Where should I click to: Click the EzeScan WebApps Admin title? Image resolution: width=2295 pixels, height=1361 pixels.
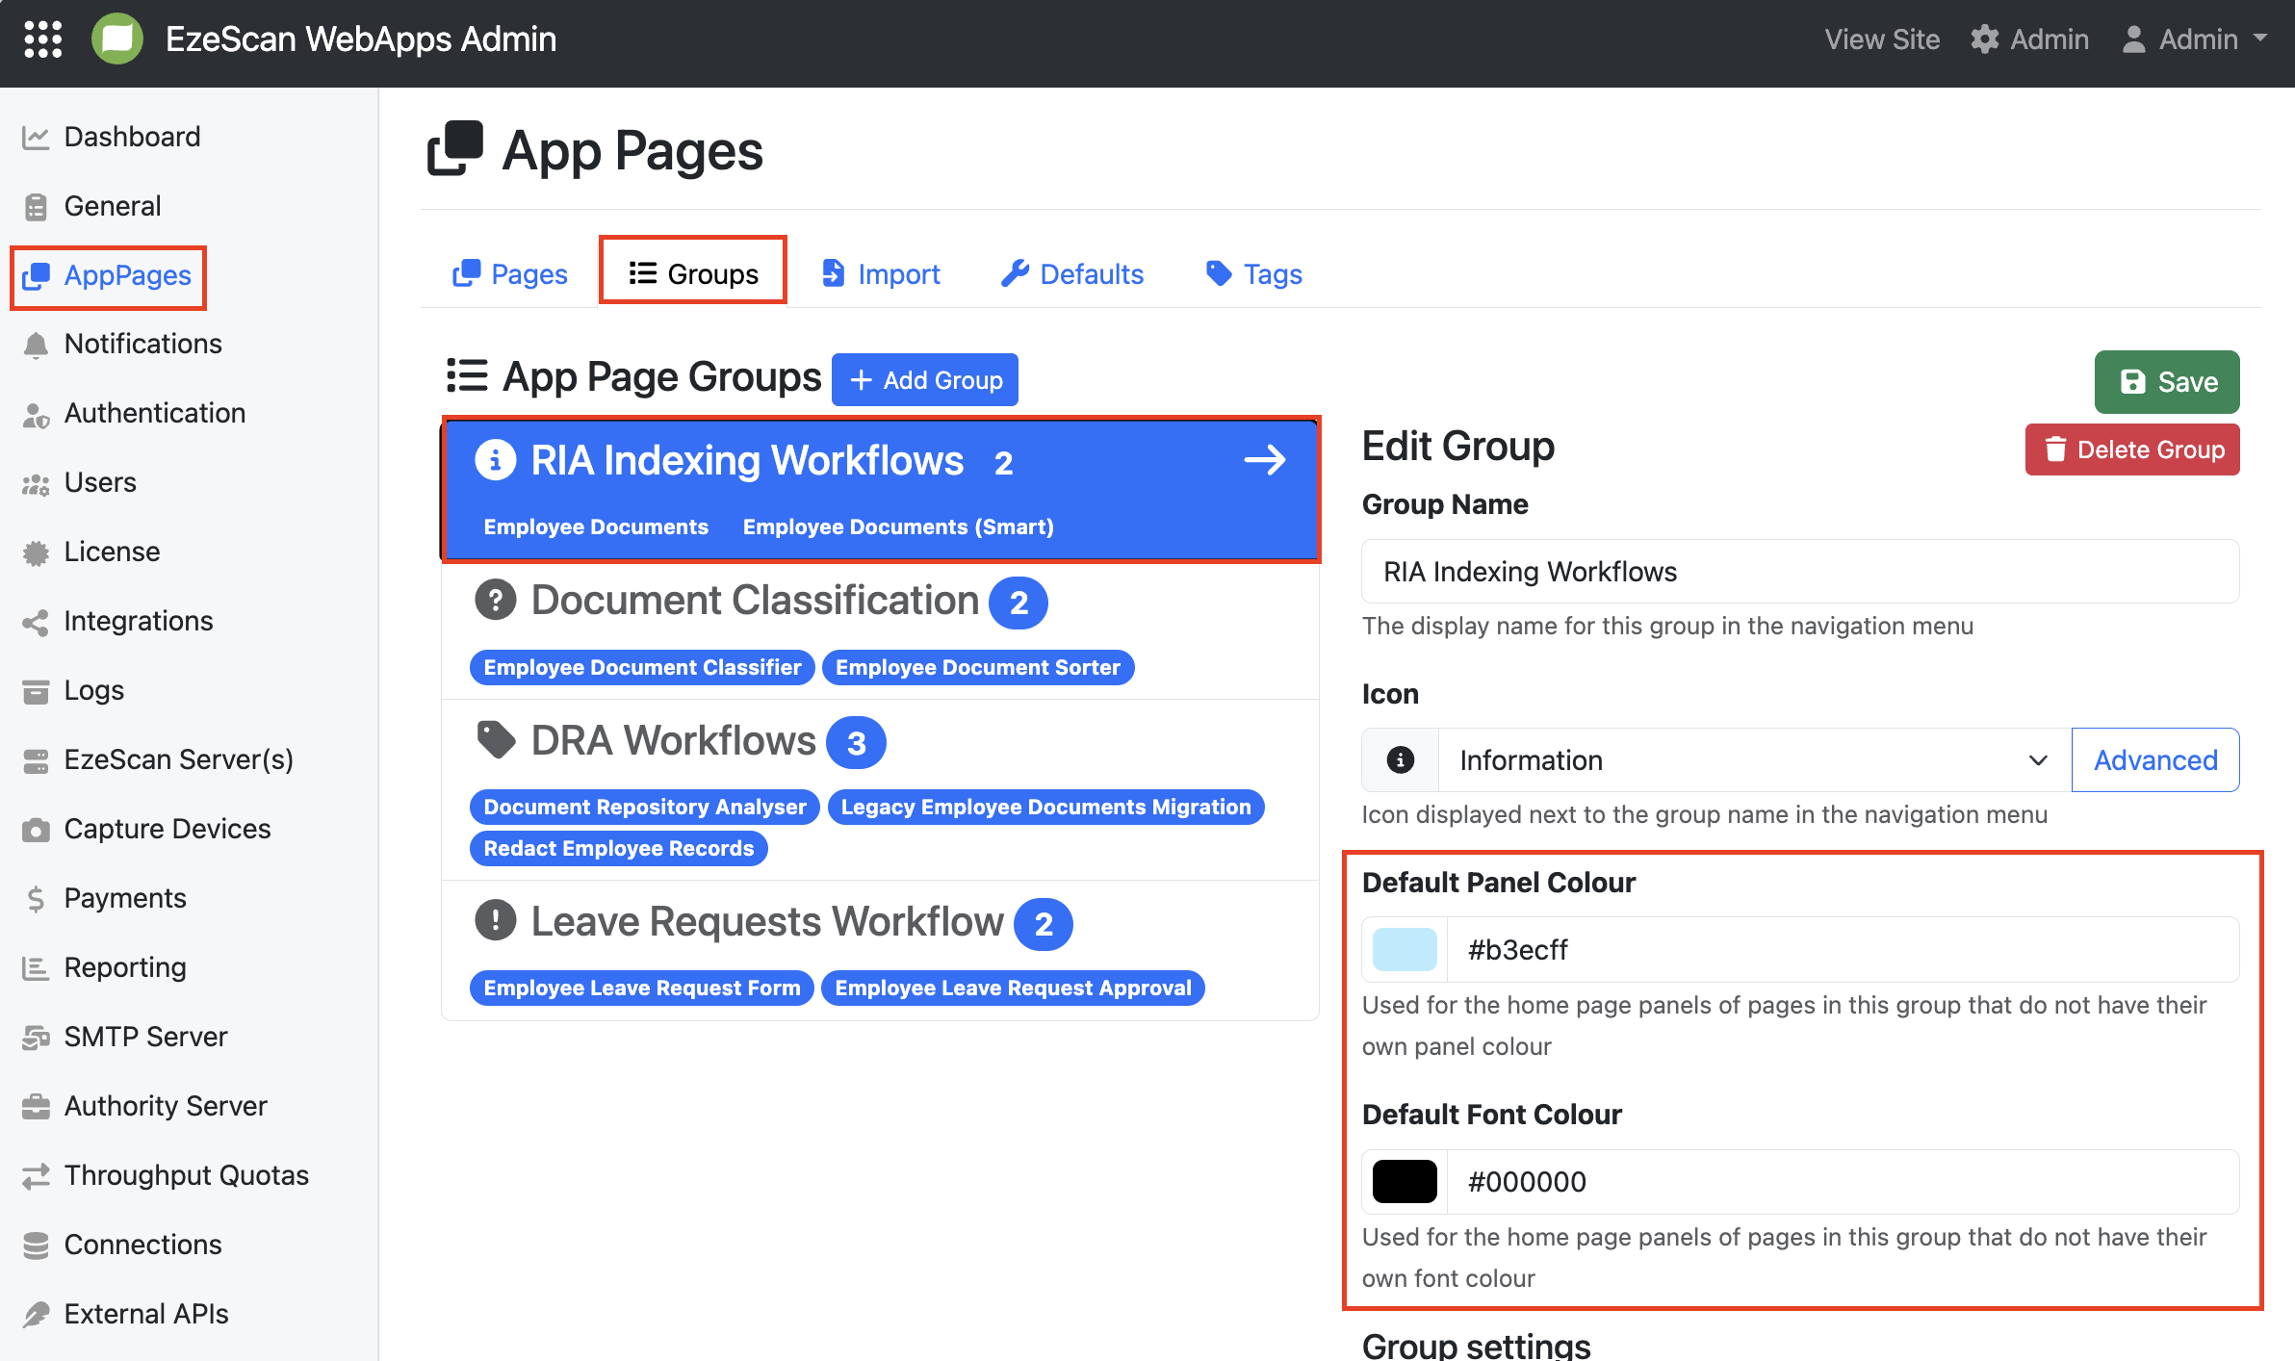(361, 39)
